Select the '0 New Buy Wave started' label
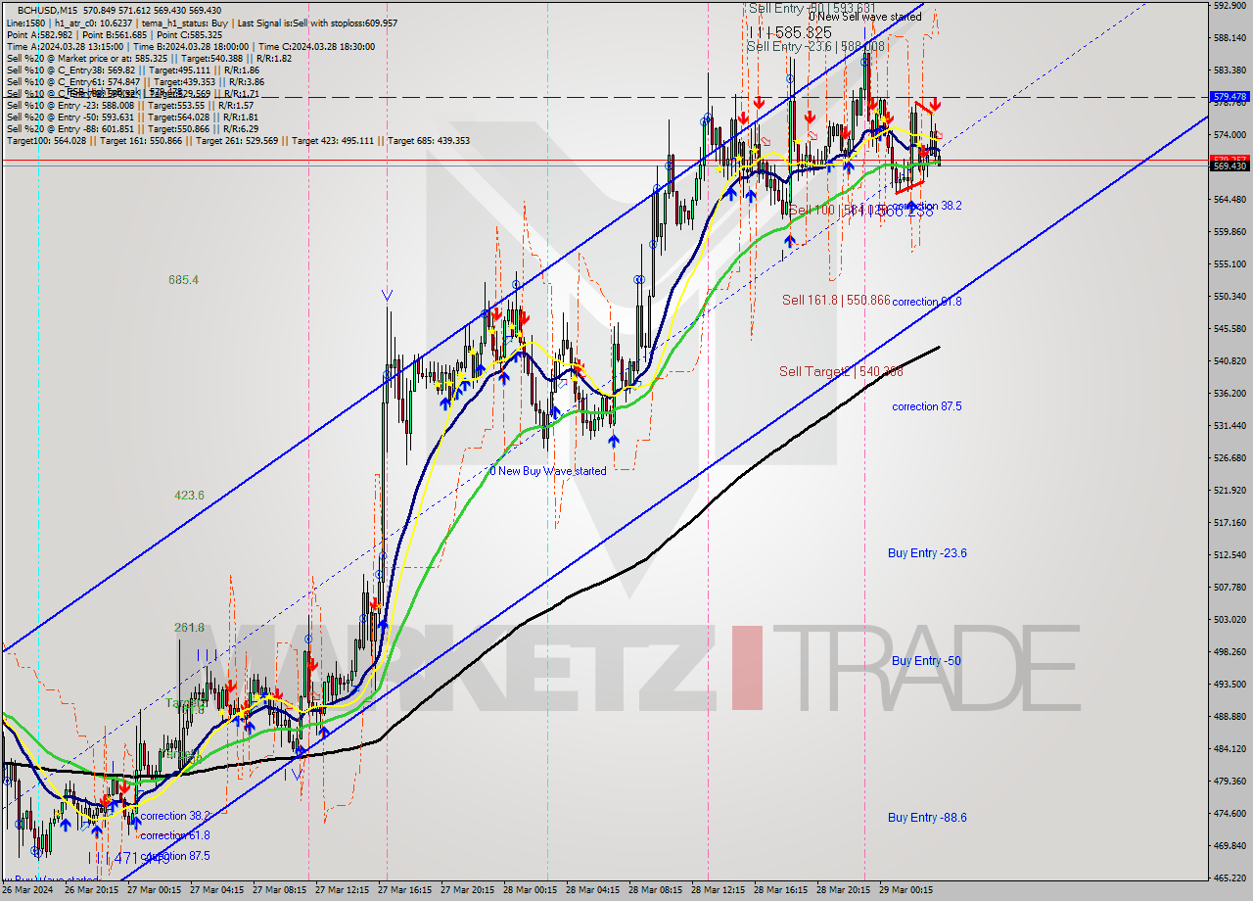This screenshot has height=901, width=1253. pos(548,471)
